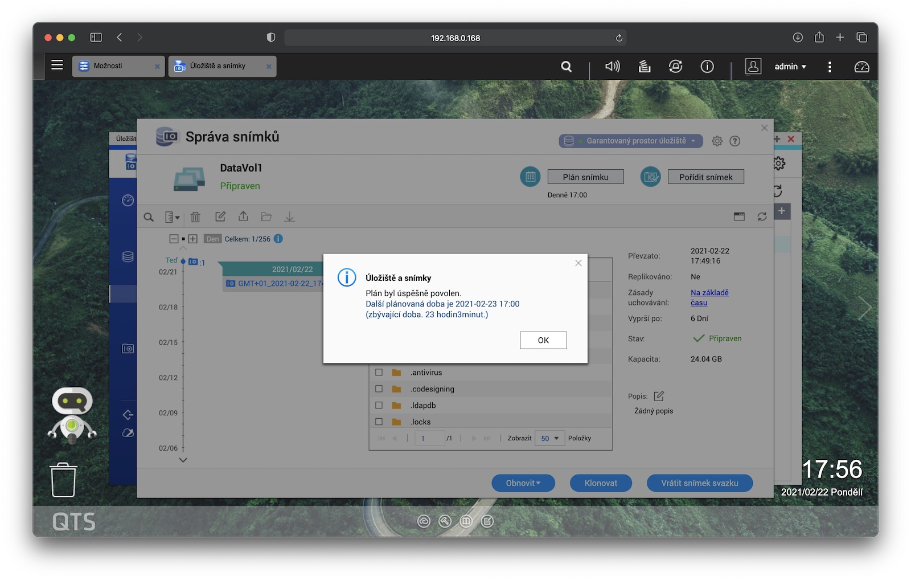Click the timeline snapshot marker near Teď
The image size is (911, 580).
[x=194, y=262]
